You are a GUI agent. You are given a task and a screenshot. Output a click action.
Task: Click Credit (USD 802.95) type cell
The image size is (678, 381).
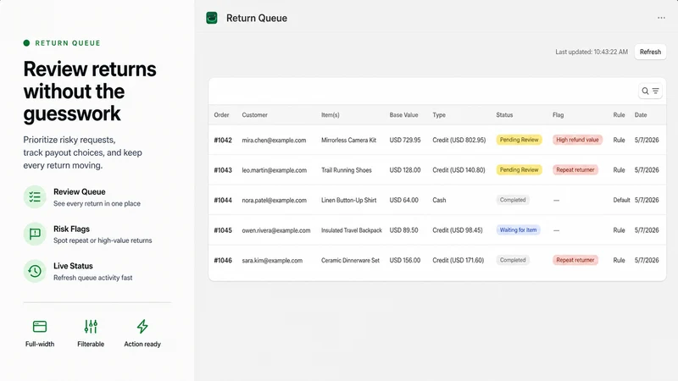458,140
